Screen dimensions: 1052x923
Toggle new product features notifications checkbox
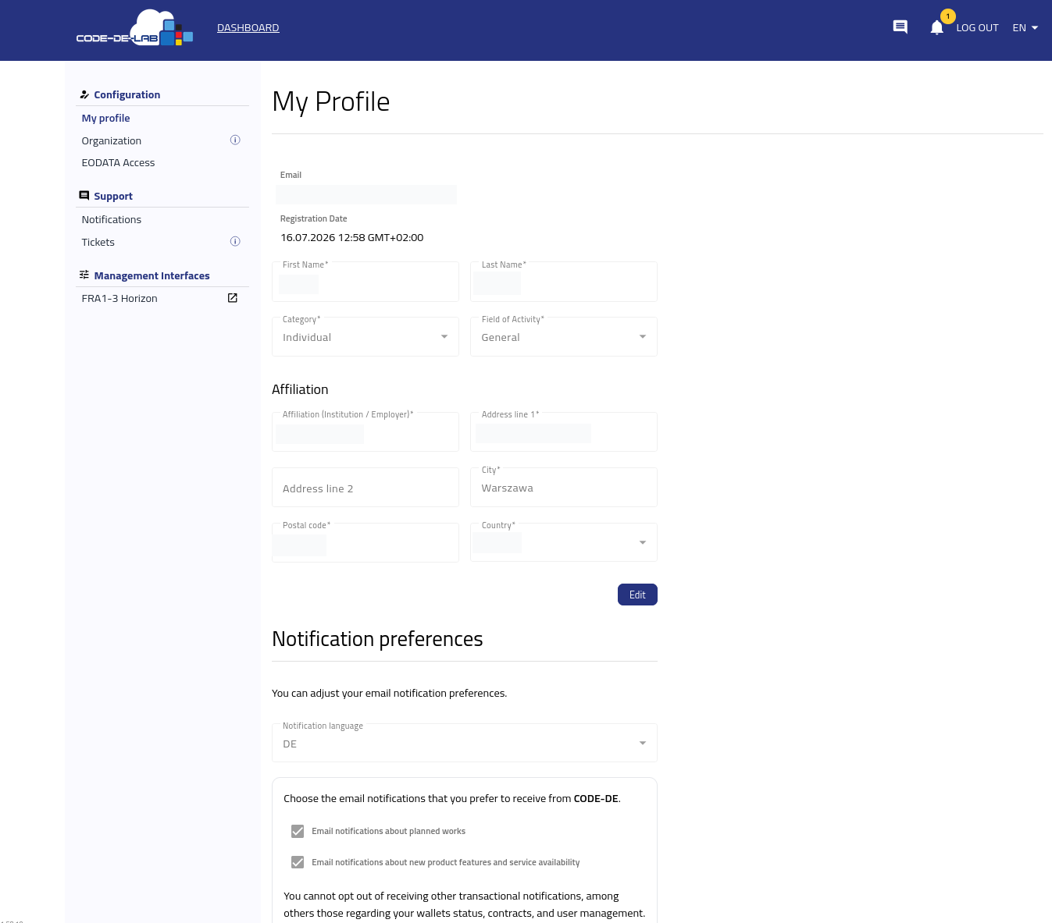[298, 862]
